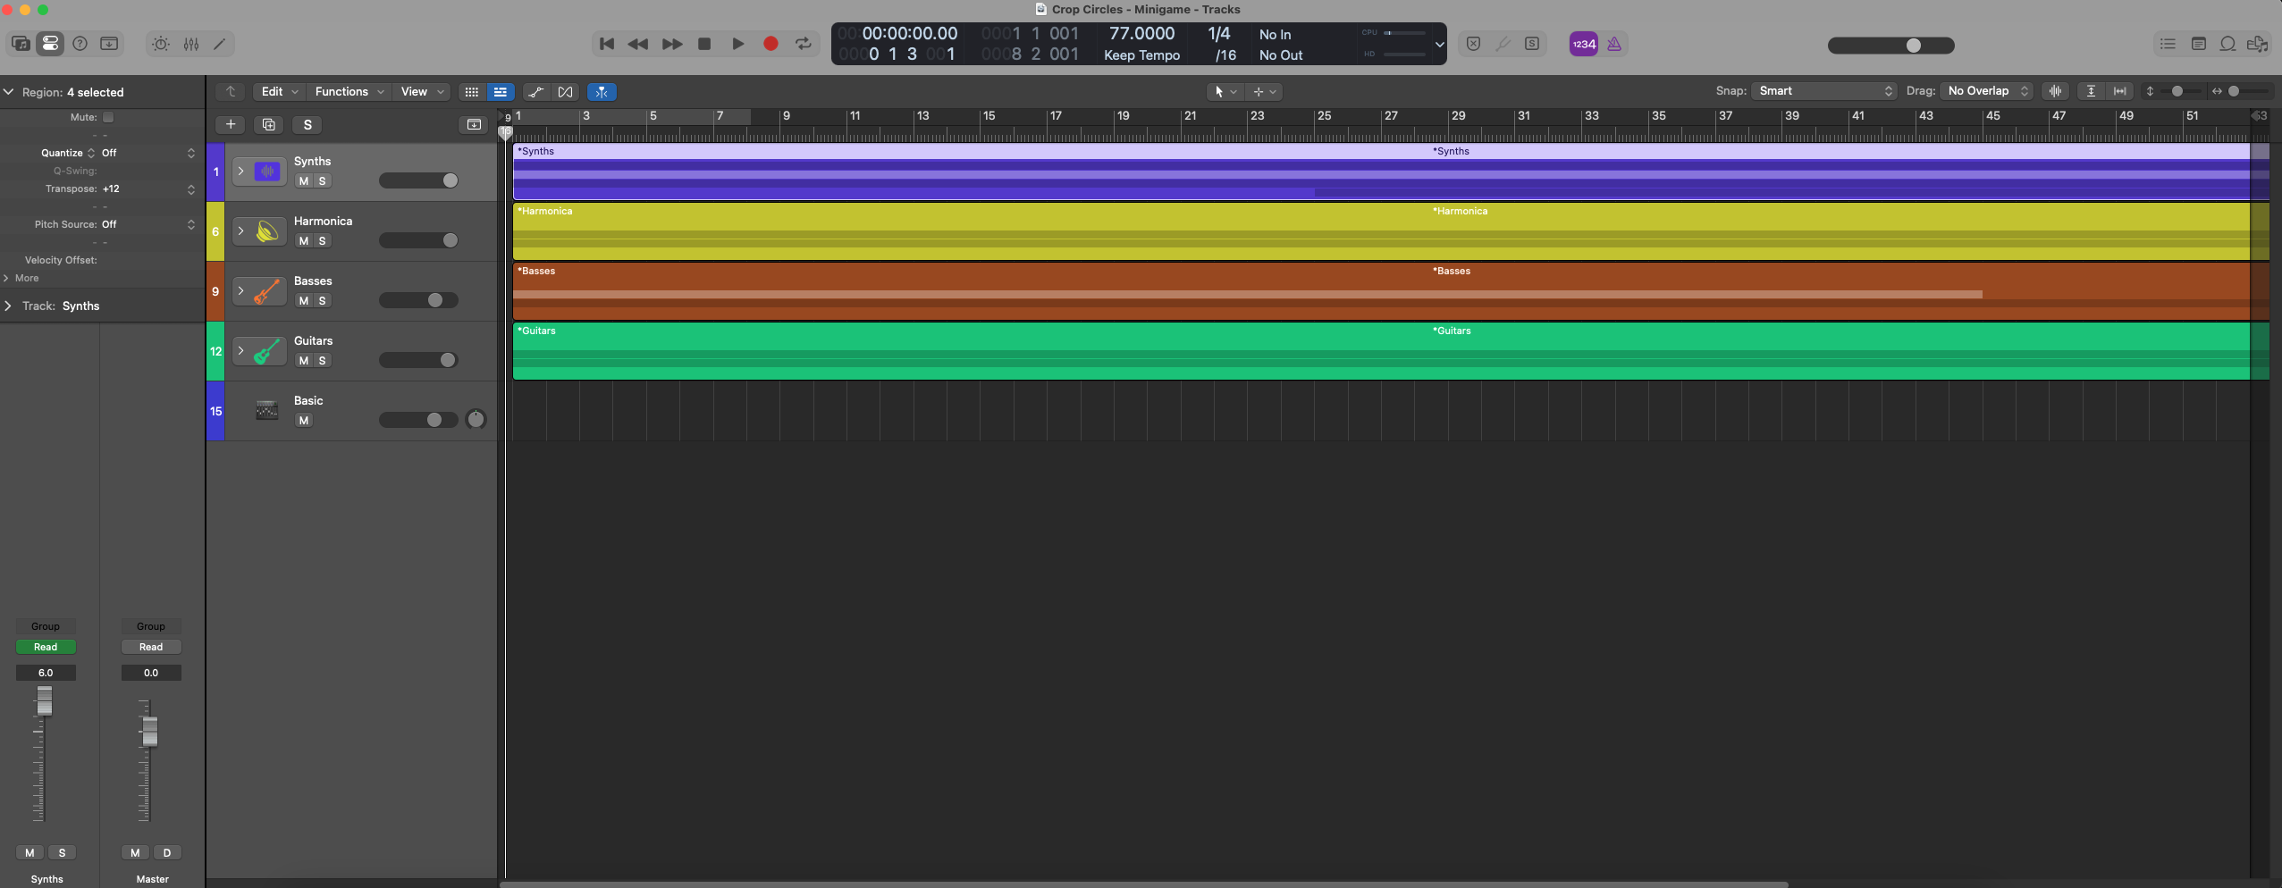
Task: Collapse the Region inspector section
Action: (8, 92)
